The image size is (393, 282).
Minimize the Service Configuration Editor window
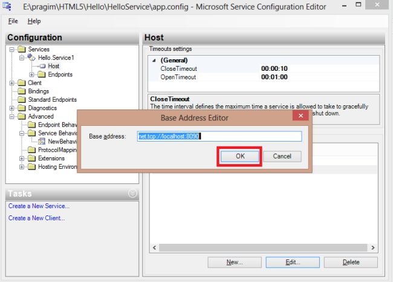[x=345, y=5]
